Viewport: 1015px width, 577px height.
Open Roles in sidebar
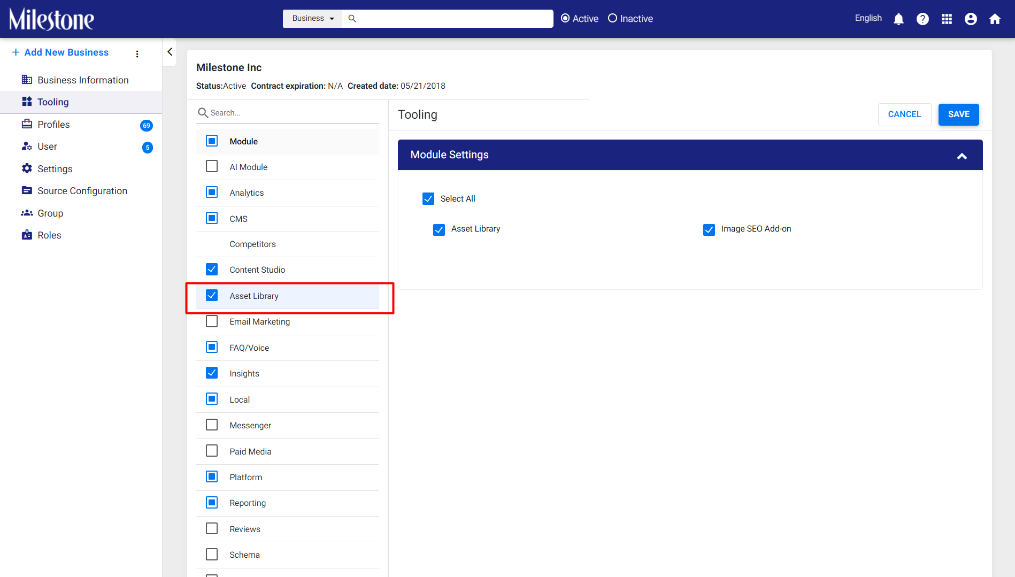[x=81, y=235]
